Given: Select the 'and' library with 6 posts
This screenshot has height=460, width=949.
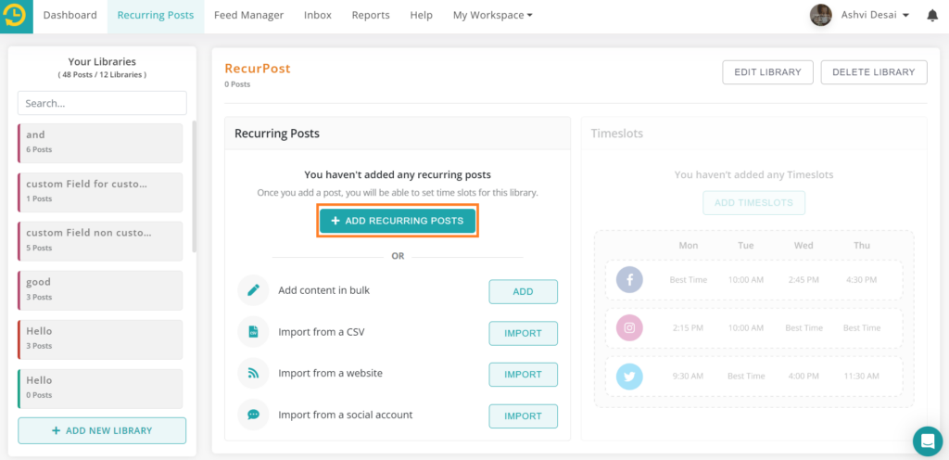Looking at the screenshot, I should click(x=100, y=144).
